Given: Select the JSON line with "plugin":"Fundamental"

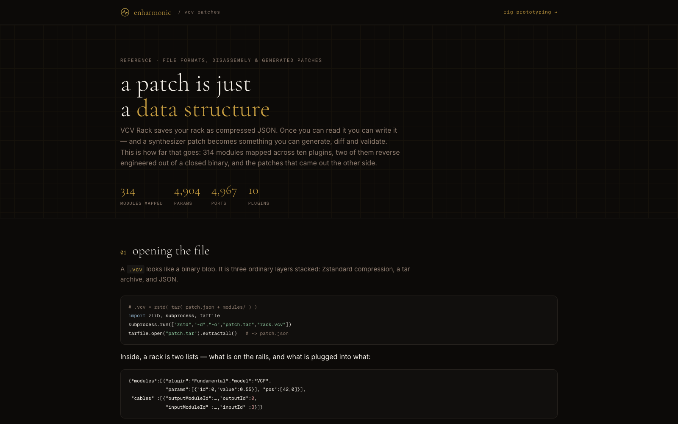Looking at the screenshot, I should 200,381.
